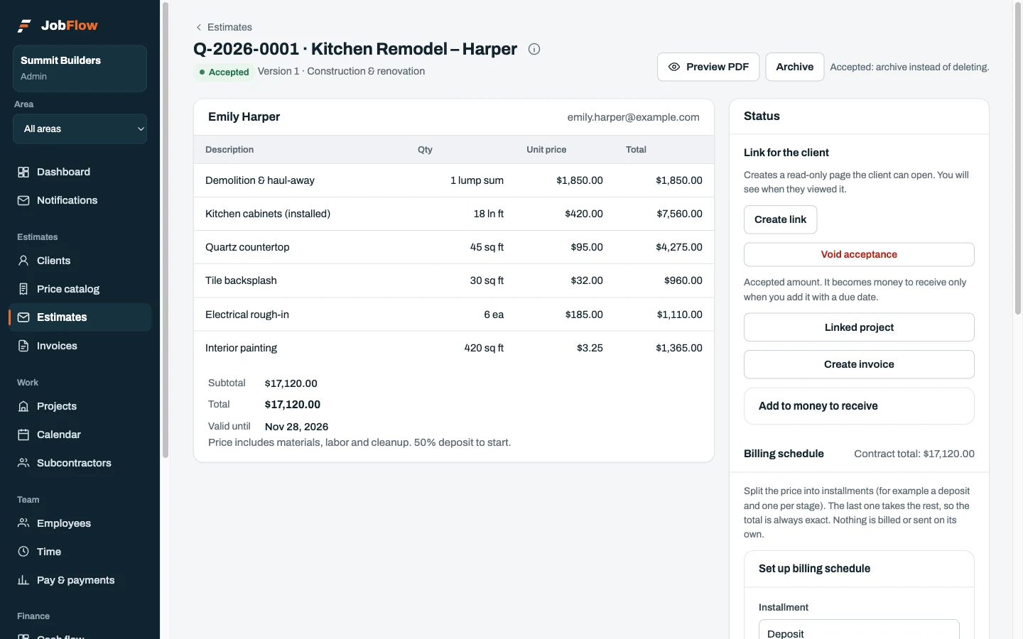Expand the Add to money to receive panel
Screen dimensions: 1023x639
859,406
